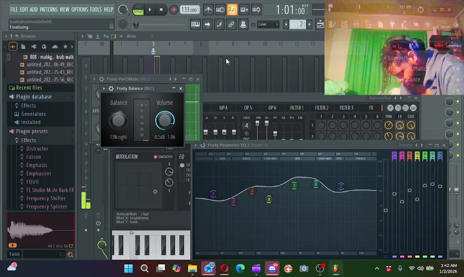Image resolution: width=464 pixels, height=277 pixels.
Task: Arm the red record button
Action: (174, 10)
